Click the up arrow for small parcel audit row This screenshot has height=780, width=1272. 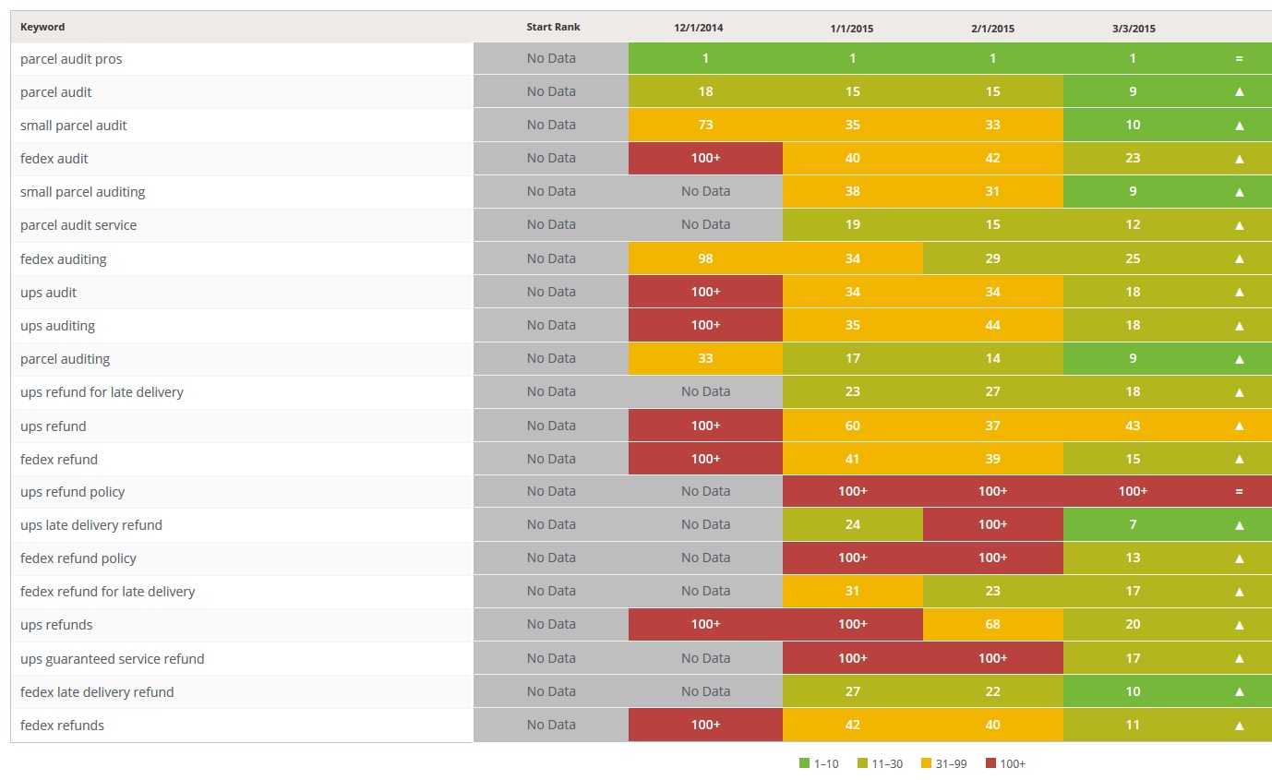[x=1239, y=125]
